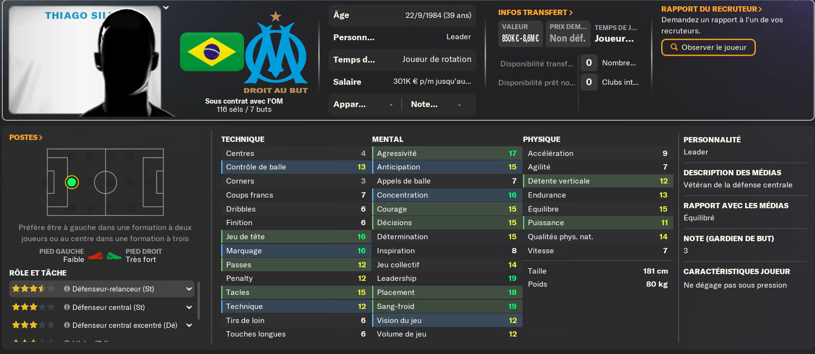Click the Observer le joueur button

pyautogui.click(x=708, y=47)
